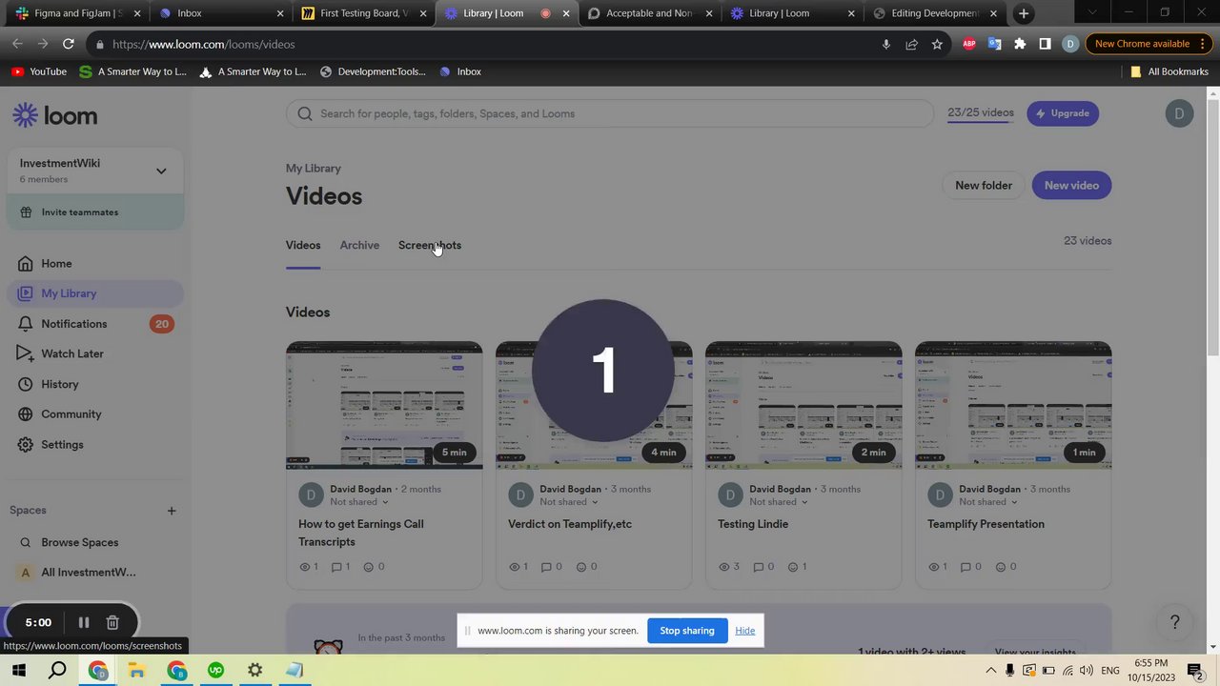This screenshot has width=1220, height=686.
Task: Open Development:Tools... bookmark
Action: pyautogui.click(x=373, y=71)
